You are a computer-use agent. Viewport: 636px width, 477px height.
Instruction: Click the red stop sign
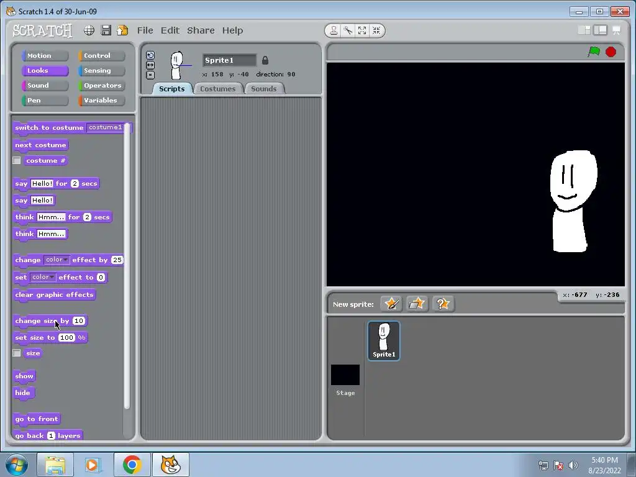[611, 52]
